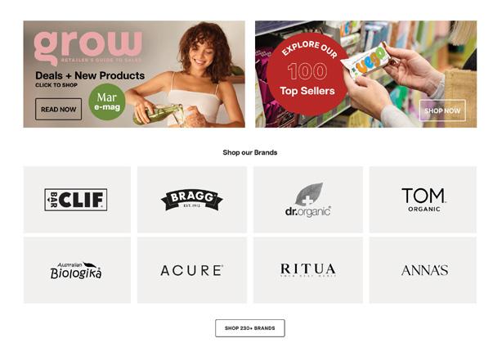Image resolution: width=502 pixels, height=352 pixels.
Task: Open the dr.organic leaf logo tile
Action: click(308, 200)
